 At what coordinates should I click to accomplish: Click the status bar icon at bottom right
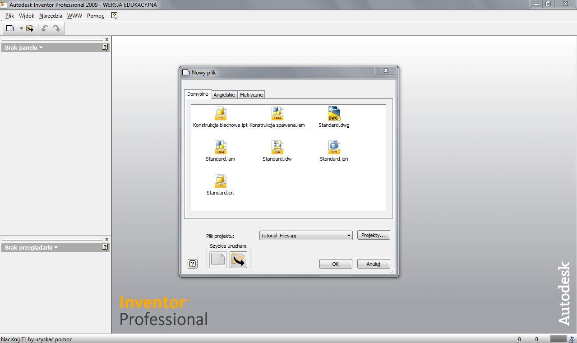click(x=572, y=339)
